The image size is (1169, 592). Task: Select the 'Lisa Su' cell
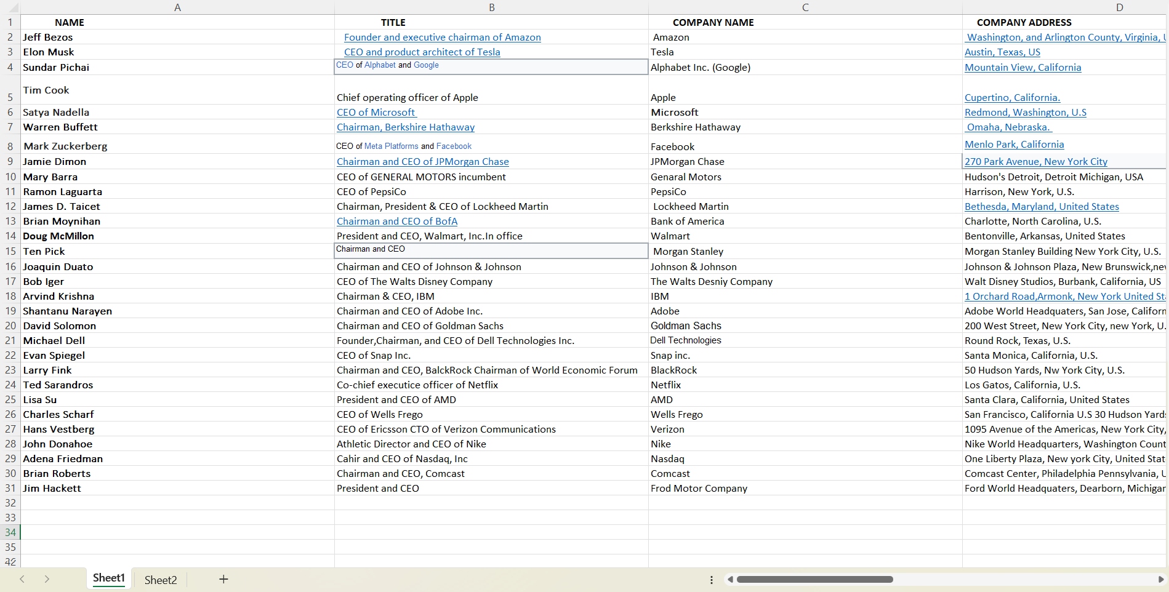(177, 400)
